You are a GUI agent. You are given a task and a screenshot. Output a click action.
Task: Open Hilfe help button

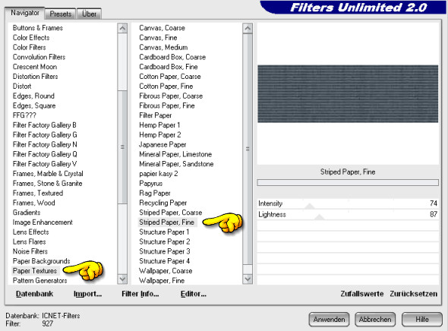[x=422, y=320]
